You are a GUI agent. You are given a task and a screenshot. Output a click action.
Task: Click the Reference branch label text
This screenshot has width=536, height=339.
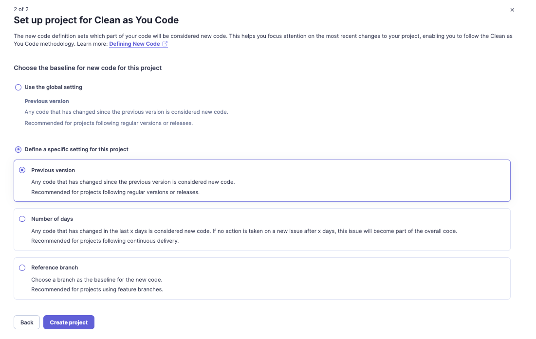(55, 268)
